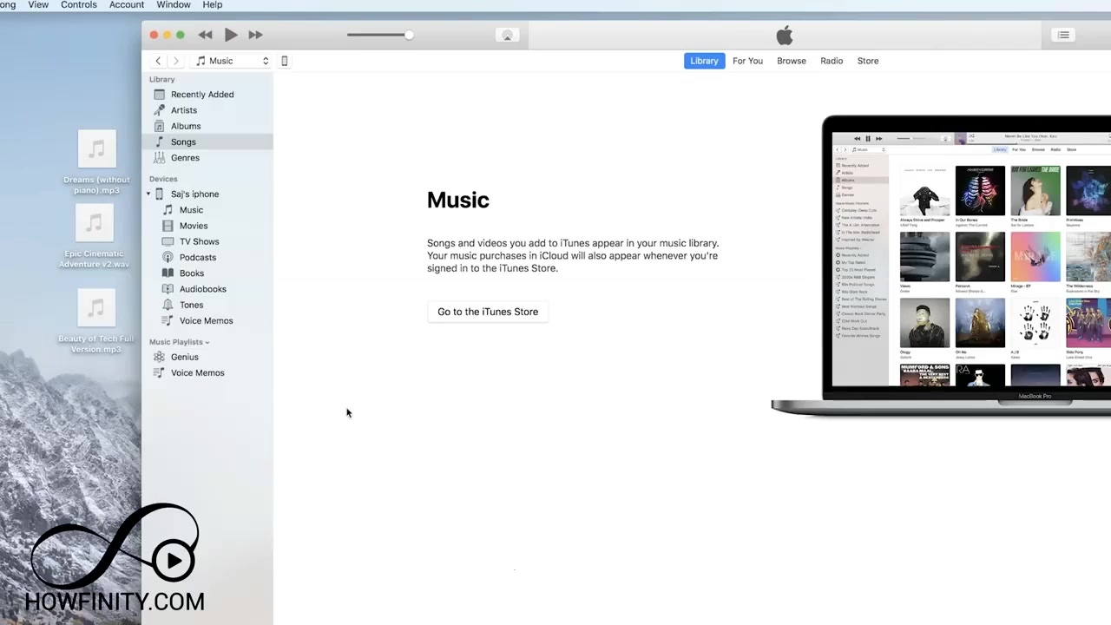Switch to the Browse tab
Viewport: 1111px width, 625px height.
pyautogui.click(x=792, y=61)
